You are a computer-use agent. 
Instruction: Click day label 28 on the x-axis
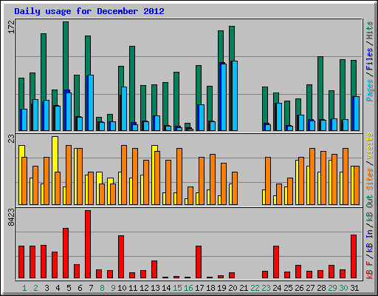coord(321,288)
